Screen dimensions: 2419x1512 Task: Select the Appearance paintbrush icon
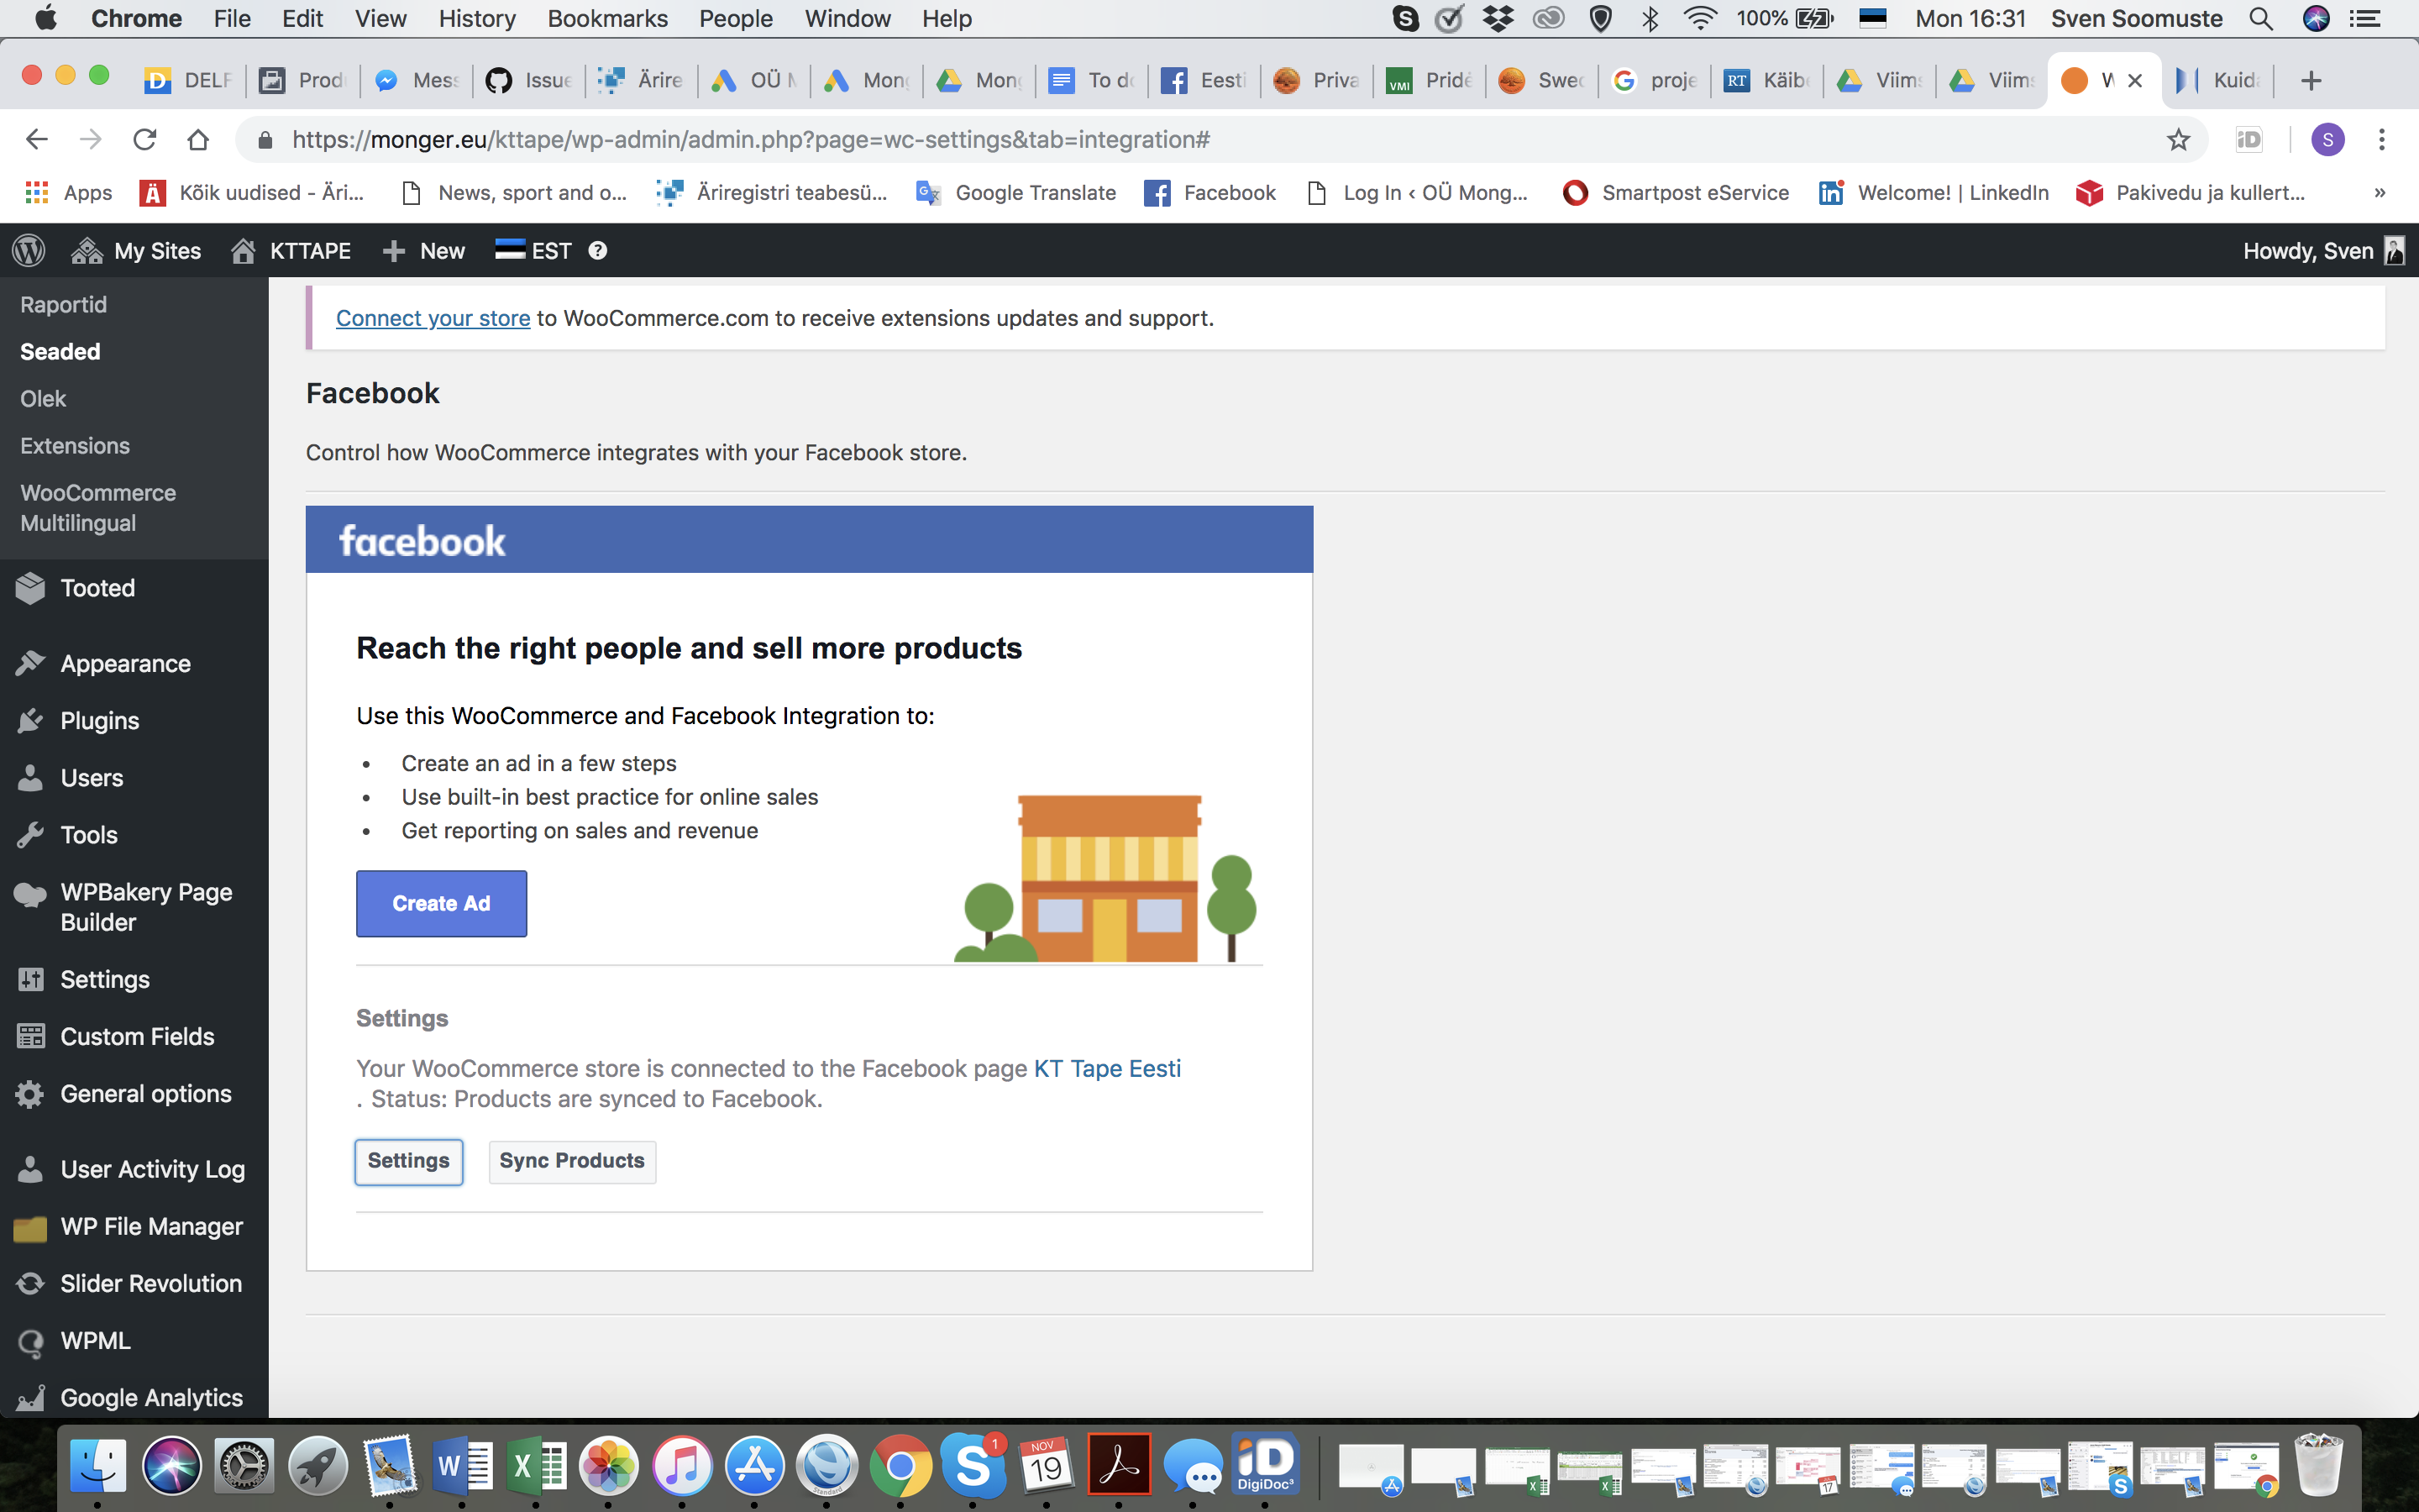31,662
